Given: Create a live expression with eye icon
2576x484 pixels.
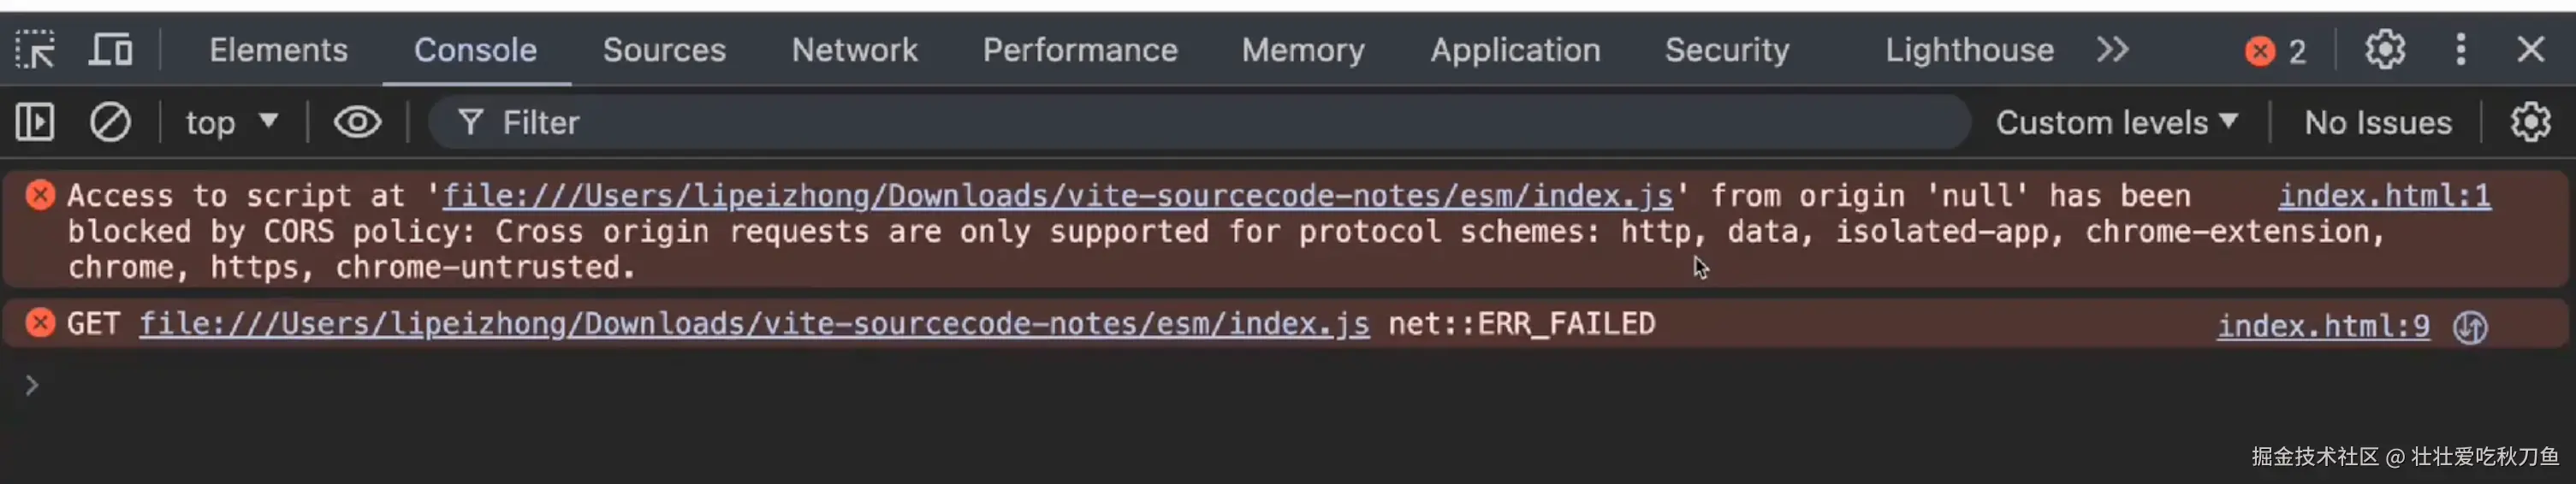Looking at the screenshot, I should [357, 123].
